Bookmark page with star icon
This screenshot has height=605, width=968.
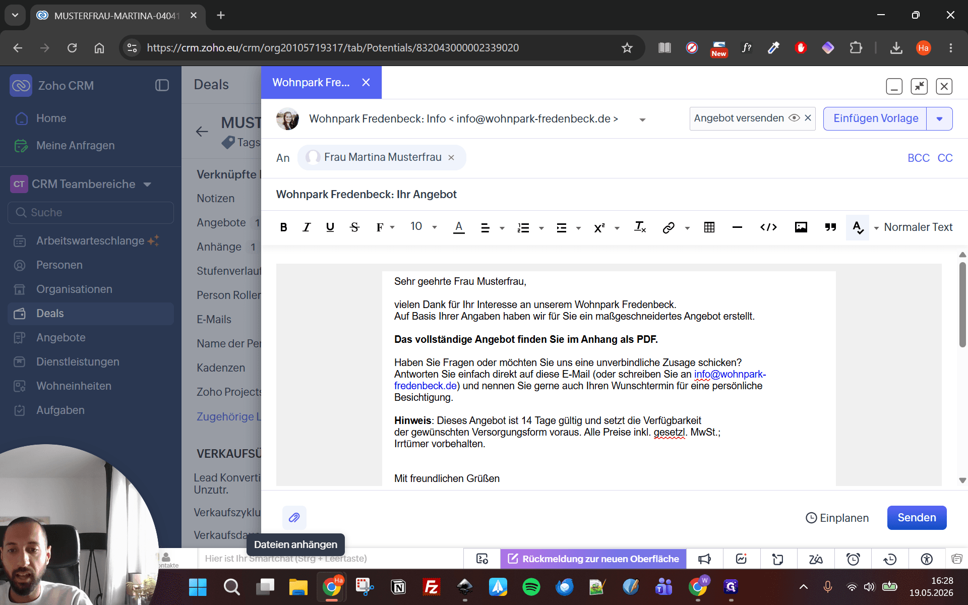pos(627,48)
